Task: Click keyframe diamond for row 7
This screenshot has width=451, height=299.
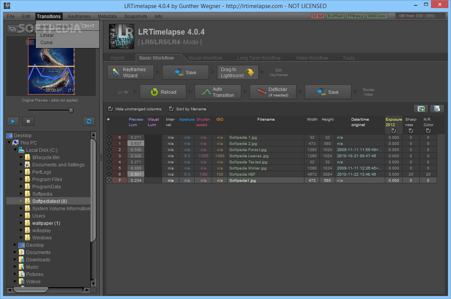Action: [109, 180]
